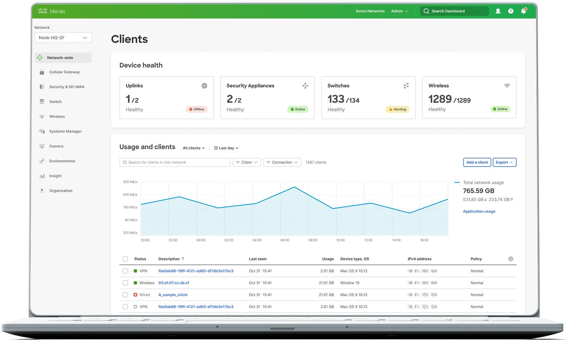
Task: Open the Nook-HQ-SF network dropdown
Action: (63, 38)
